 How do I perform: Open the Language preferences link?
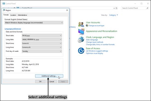click(13, 29)
